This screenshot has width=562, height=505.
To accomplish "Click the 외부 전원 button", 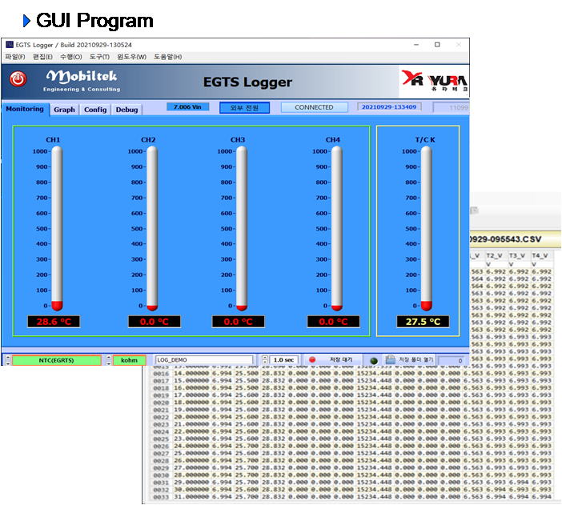I will [x=244, y=107].
